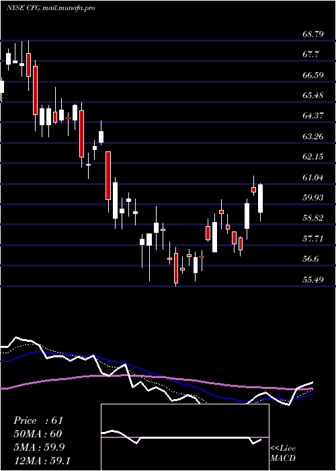Select the 62.15 price axis label
The image size is (336, 471).
point(313,157)
